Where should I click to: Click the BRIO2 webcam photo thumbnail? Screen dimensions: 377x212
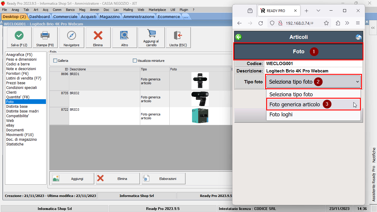pyautogui.click(x=200, y=99)
